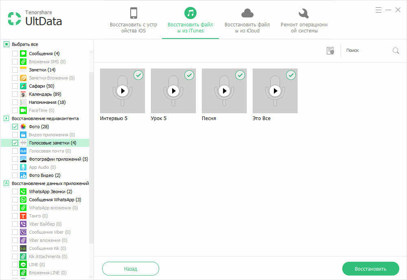
Task: Check the Фотографии приложений (5) checkbox
Action: coord(15,159)
